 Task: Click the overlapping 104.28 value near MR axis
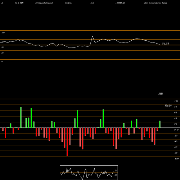[168, 106]
